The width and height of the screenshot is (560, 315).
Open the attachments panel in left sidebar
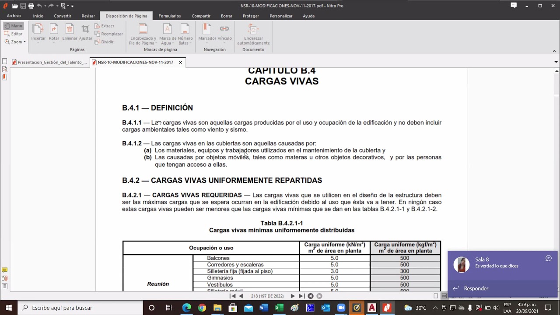pos(4,278)
